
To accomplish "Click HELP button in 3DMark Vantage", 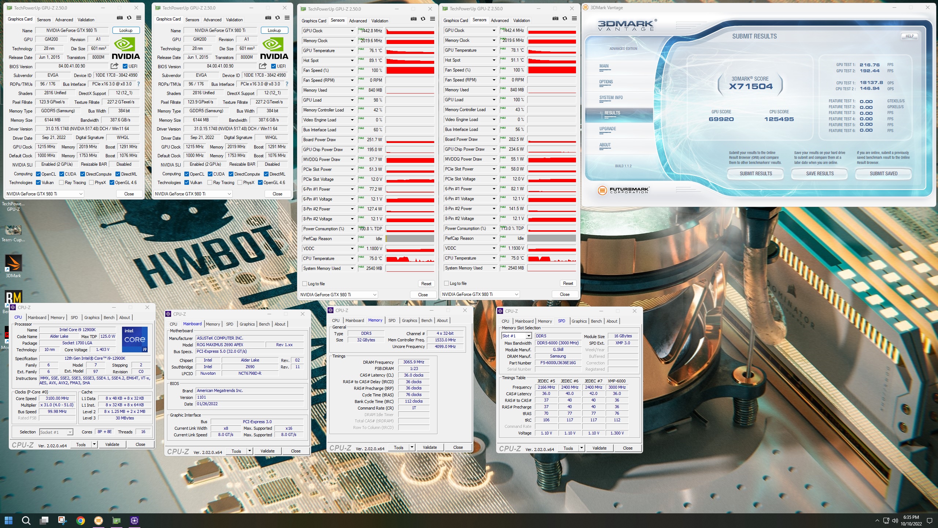I will coord(909,36).
